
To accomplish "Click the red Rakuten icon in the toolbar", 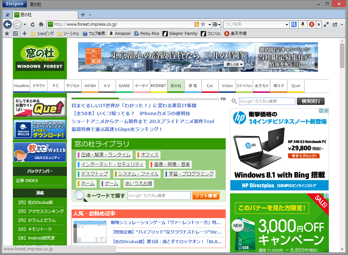I will click(311, 24).
